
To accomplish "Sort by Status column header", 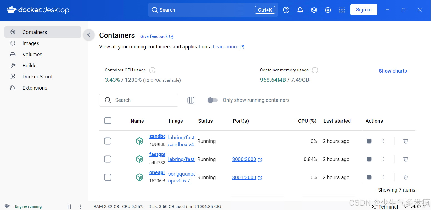I will point(205,121).
